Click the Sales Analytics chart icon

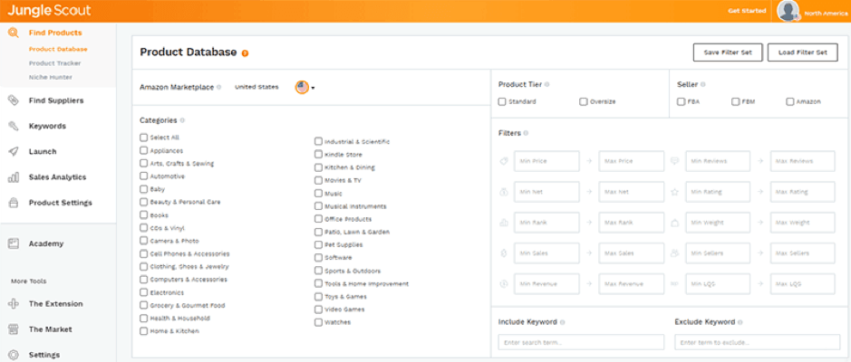pos(13,177)
